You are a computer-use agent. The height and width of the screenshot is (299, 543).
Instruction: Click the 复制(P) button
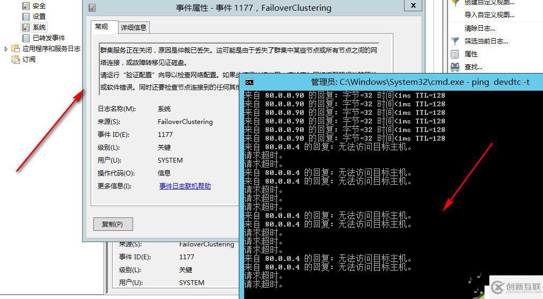tap(113, 224)
